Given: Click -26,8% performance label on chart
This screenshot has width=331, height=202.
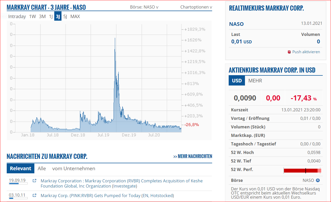Looking at the screenshot, I should [191, 125].
